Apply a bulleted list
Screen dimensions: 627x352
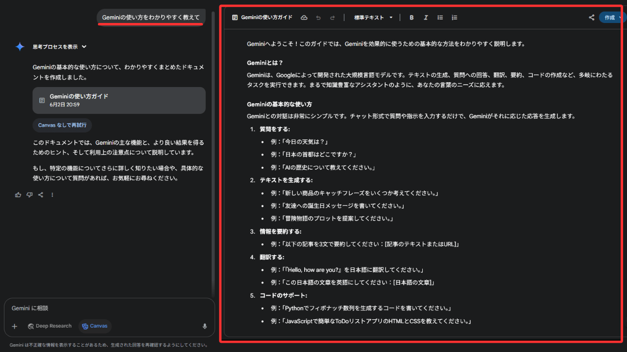pos(440,18)
